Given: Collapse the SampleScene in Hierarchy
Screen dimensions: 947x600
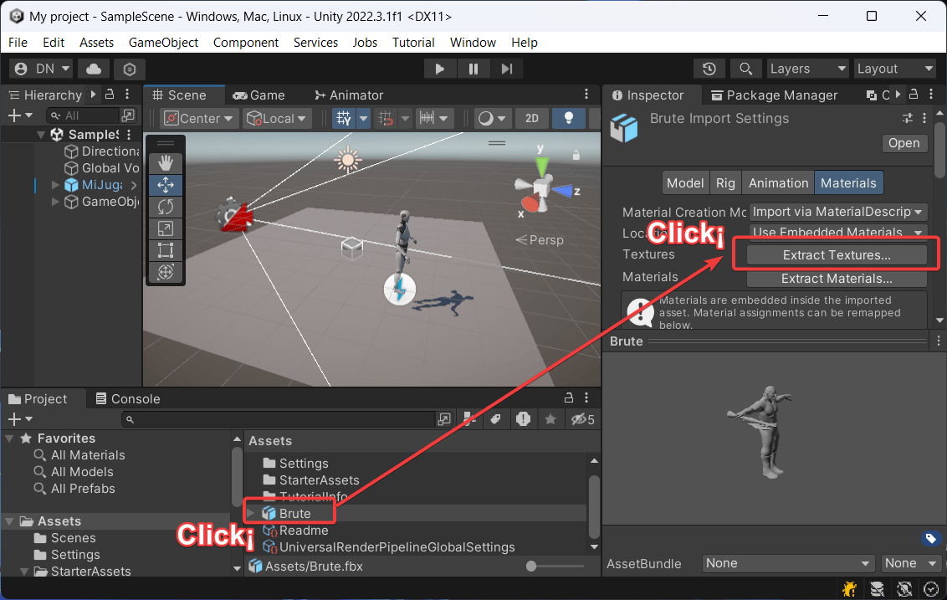Looking at the screenshot, I should point(40,134).
